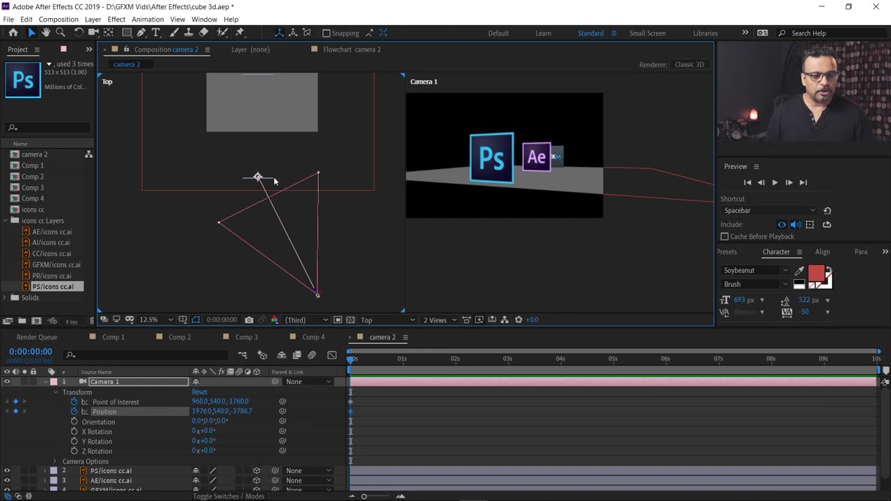891x501 pixels.
Task: Select the Horizontal Type tool
Action: (x=155, y=33)
